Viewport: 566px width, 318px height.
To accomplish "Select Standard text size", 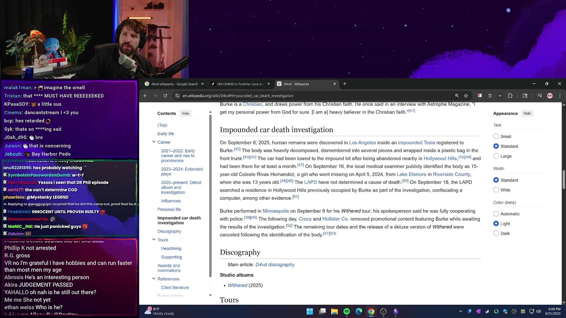I will [x=496, y=146].
